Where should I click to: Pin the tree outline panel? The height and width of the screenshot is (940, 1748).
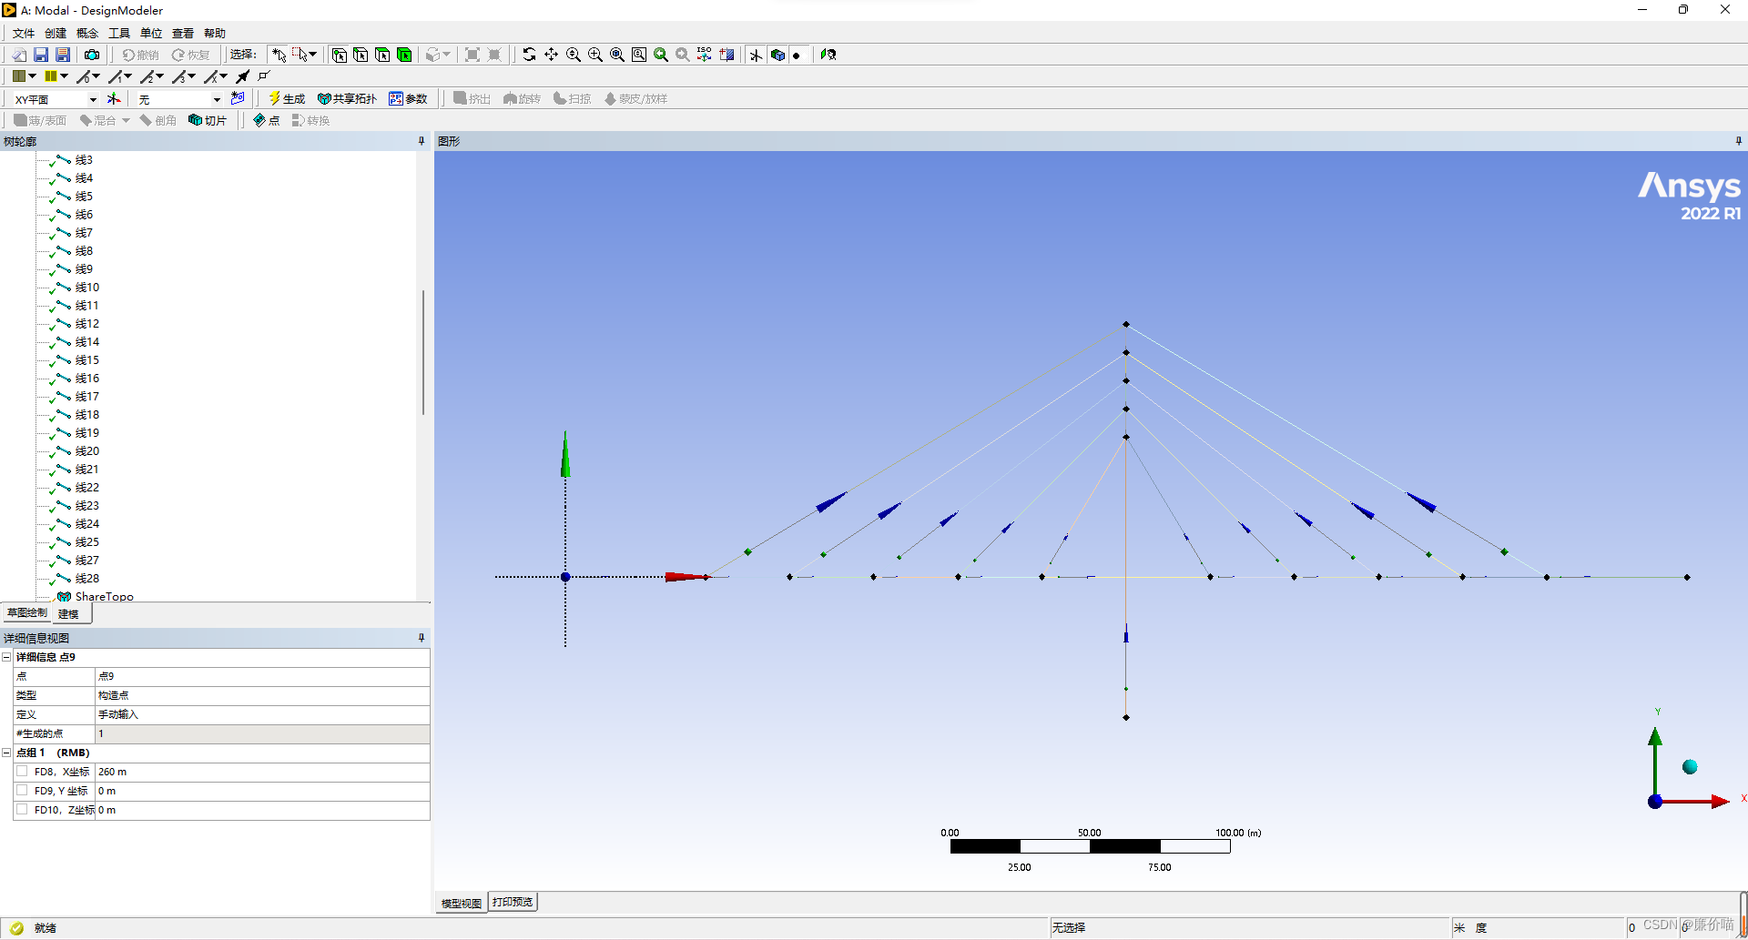(422, 141)
